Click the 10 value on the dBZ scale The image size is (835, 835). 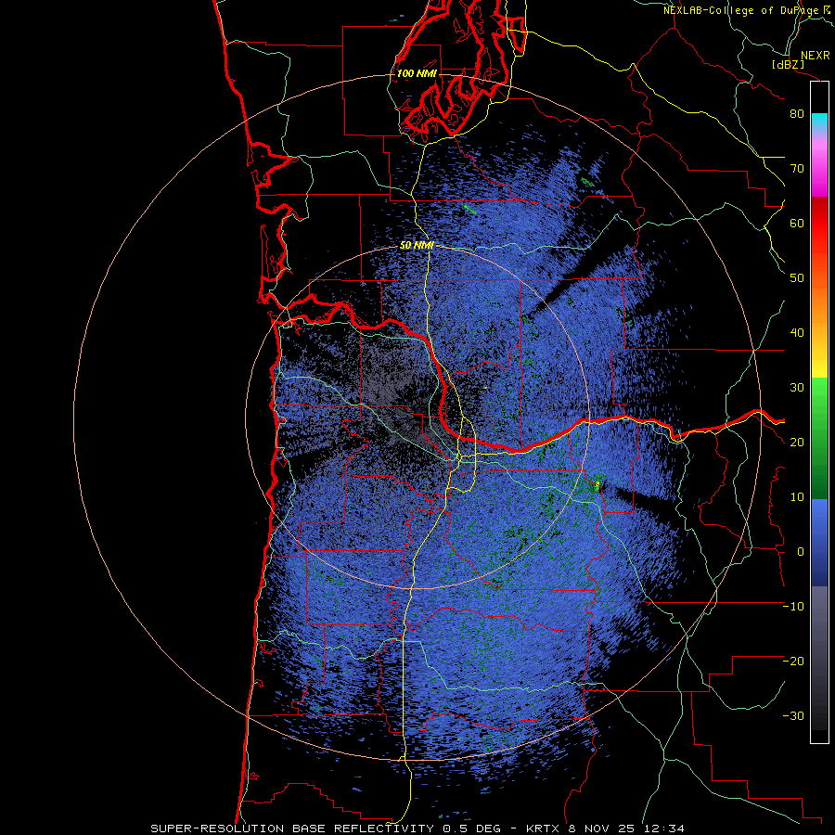(x=797, y=497)
